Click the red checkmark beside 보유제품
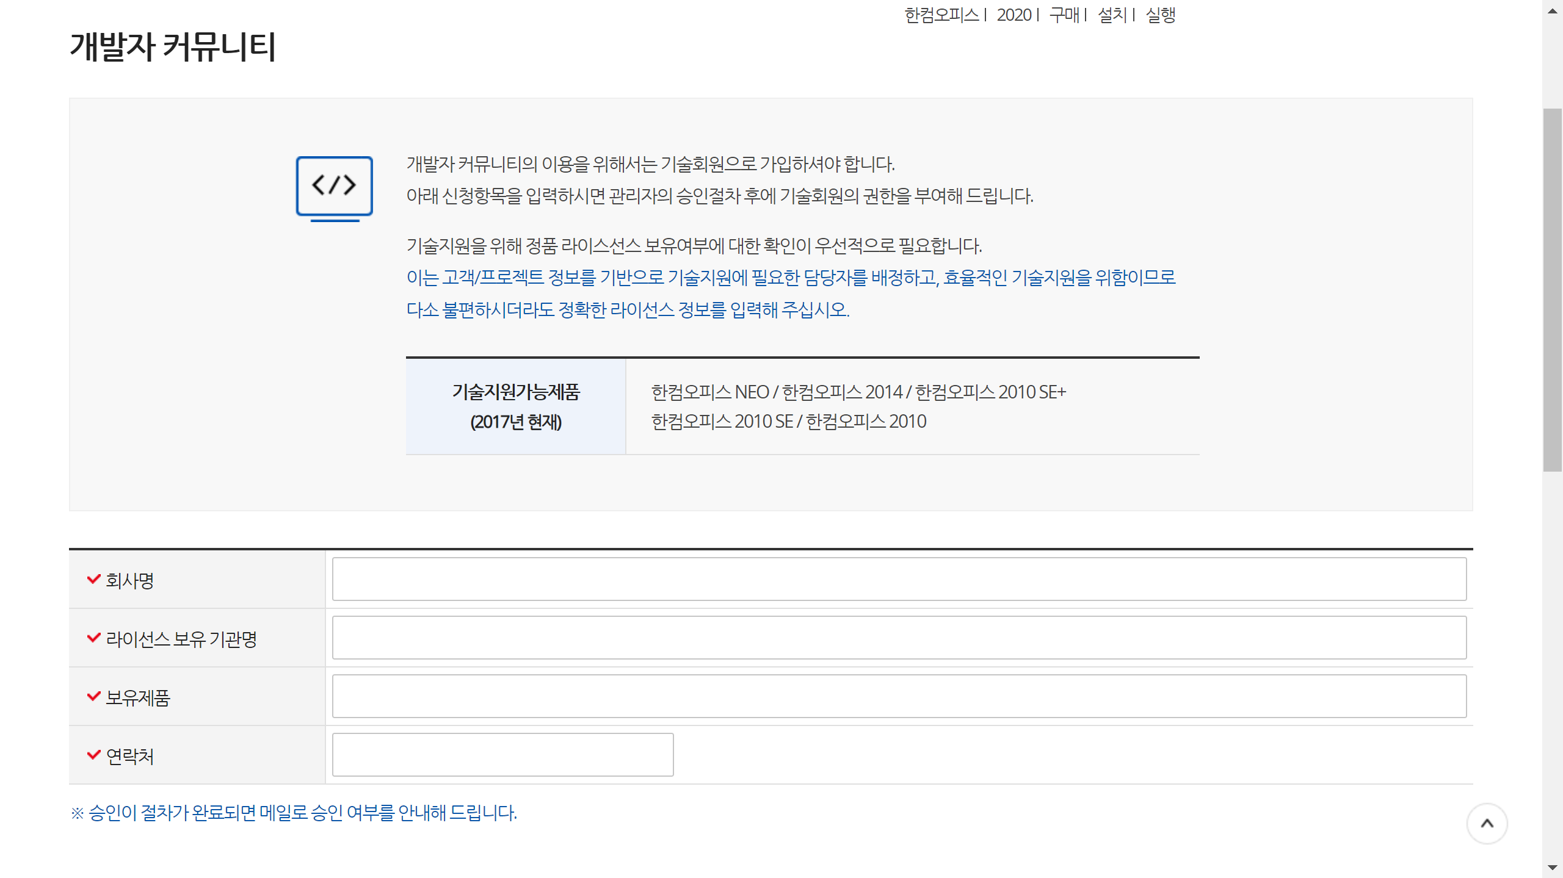 (x=93, y=696)
